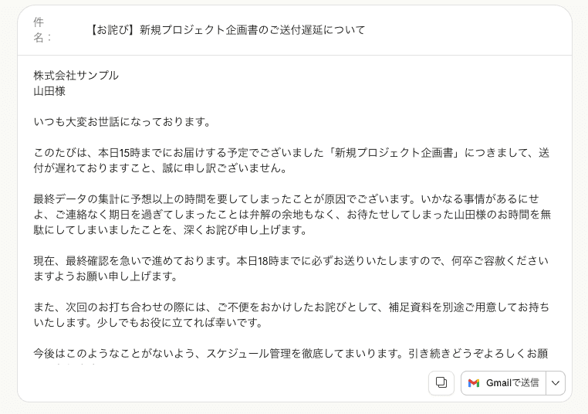
Task: Click the subject line 【お詫び】新規プロジェクト企画書
Action: pyautogui.click(x=226, y=30)
